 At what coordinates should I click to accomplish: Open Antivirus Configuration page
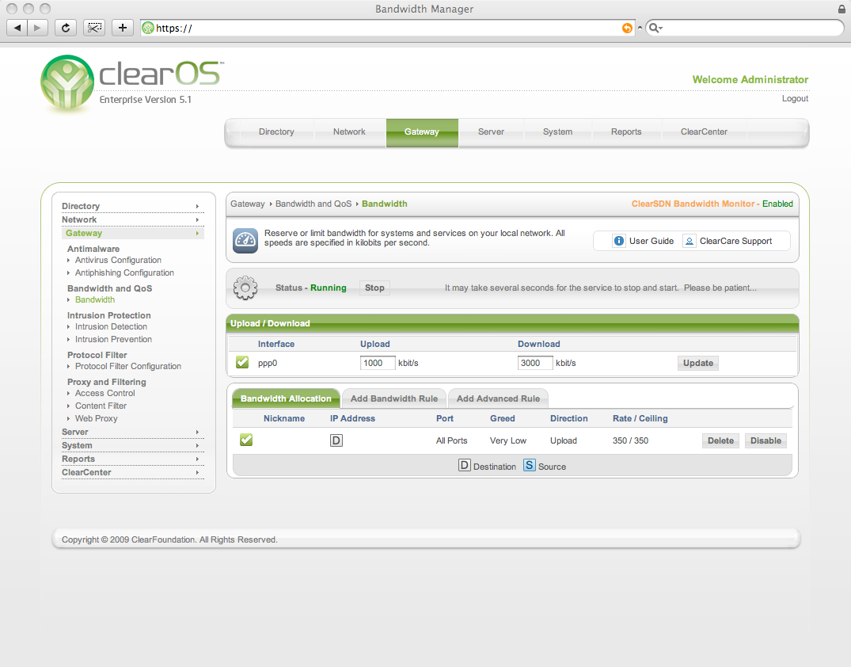tap(118, 260)
